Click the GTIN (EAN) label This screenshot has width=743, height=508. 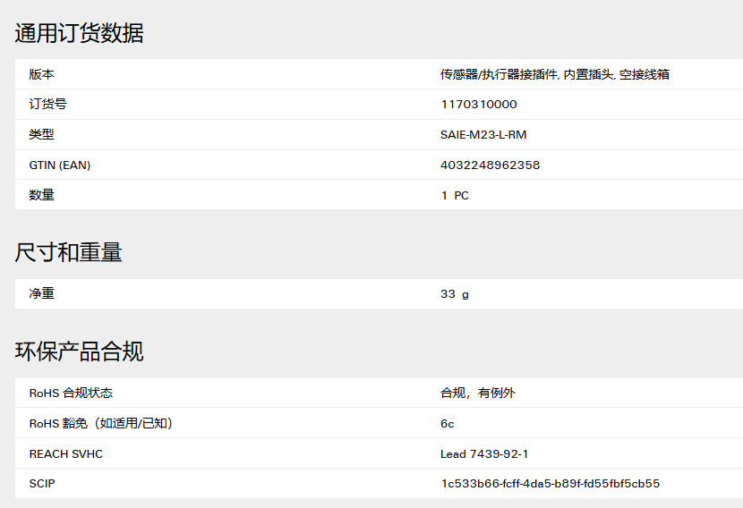[60, 165]
